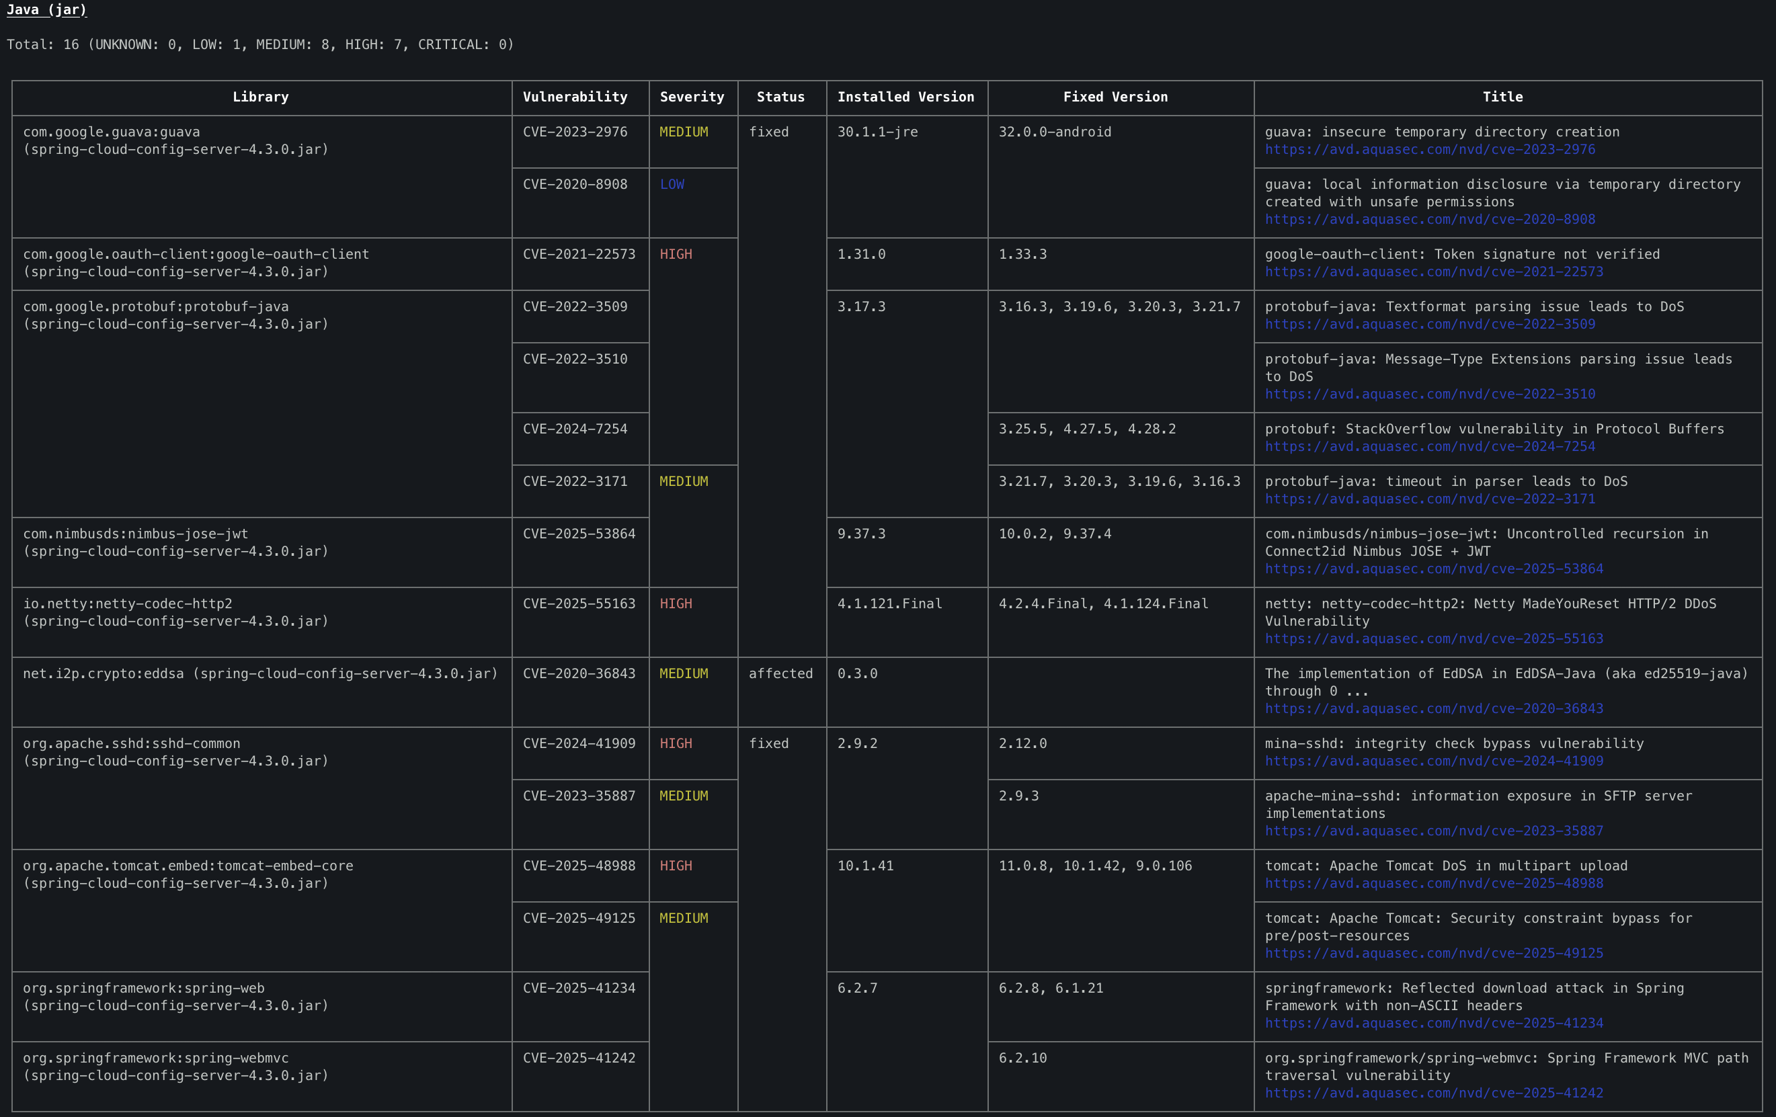Select the org.springframework:spring-webmvc library cell
The width and height of the screenshot is (1776, 1117).
[261, 1077]
